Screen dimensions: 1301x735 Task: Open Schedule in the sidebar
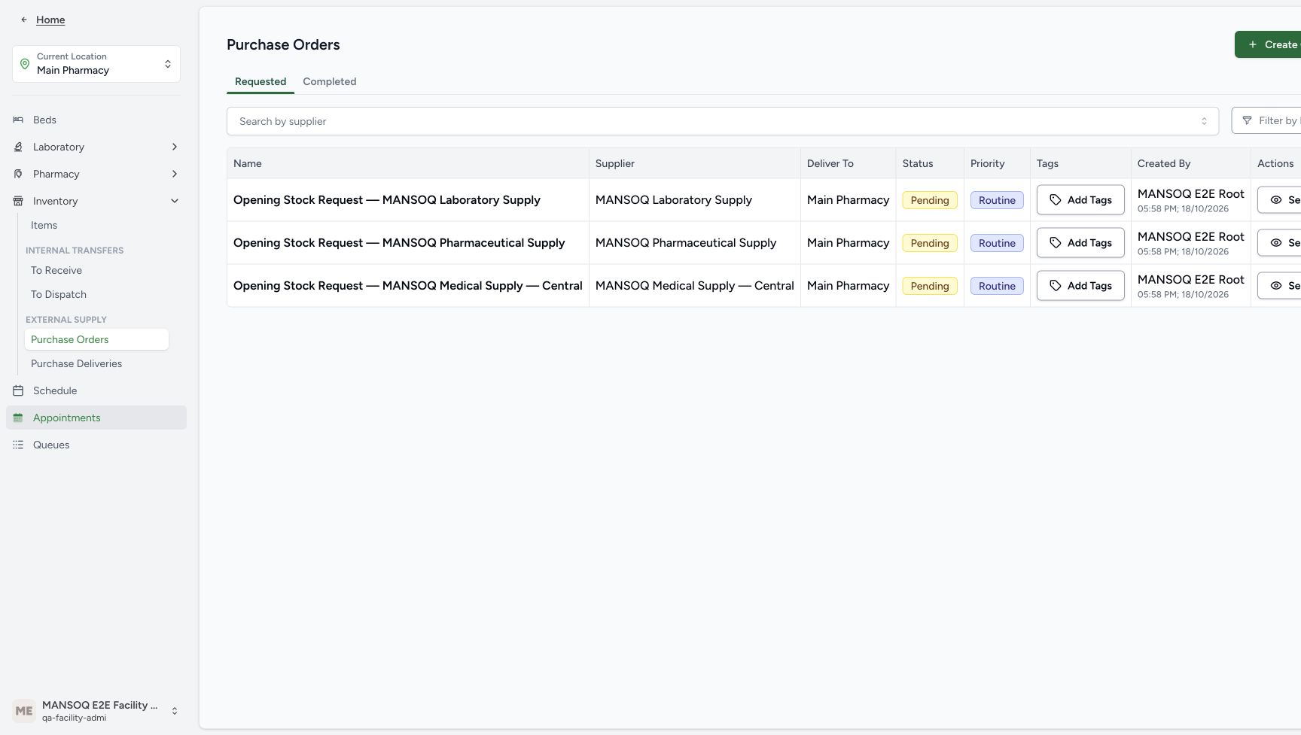(x=96, y=390)
